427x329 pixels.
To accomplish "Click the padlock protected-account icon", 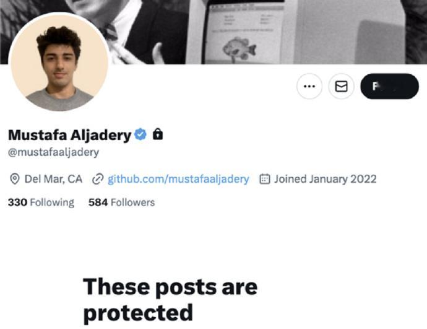I will coord(158,134).
